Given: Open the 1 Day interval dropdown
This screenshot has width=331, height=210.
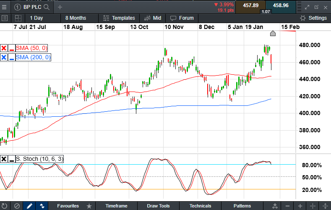Looking at the screenshot, I should pos(36,18).
